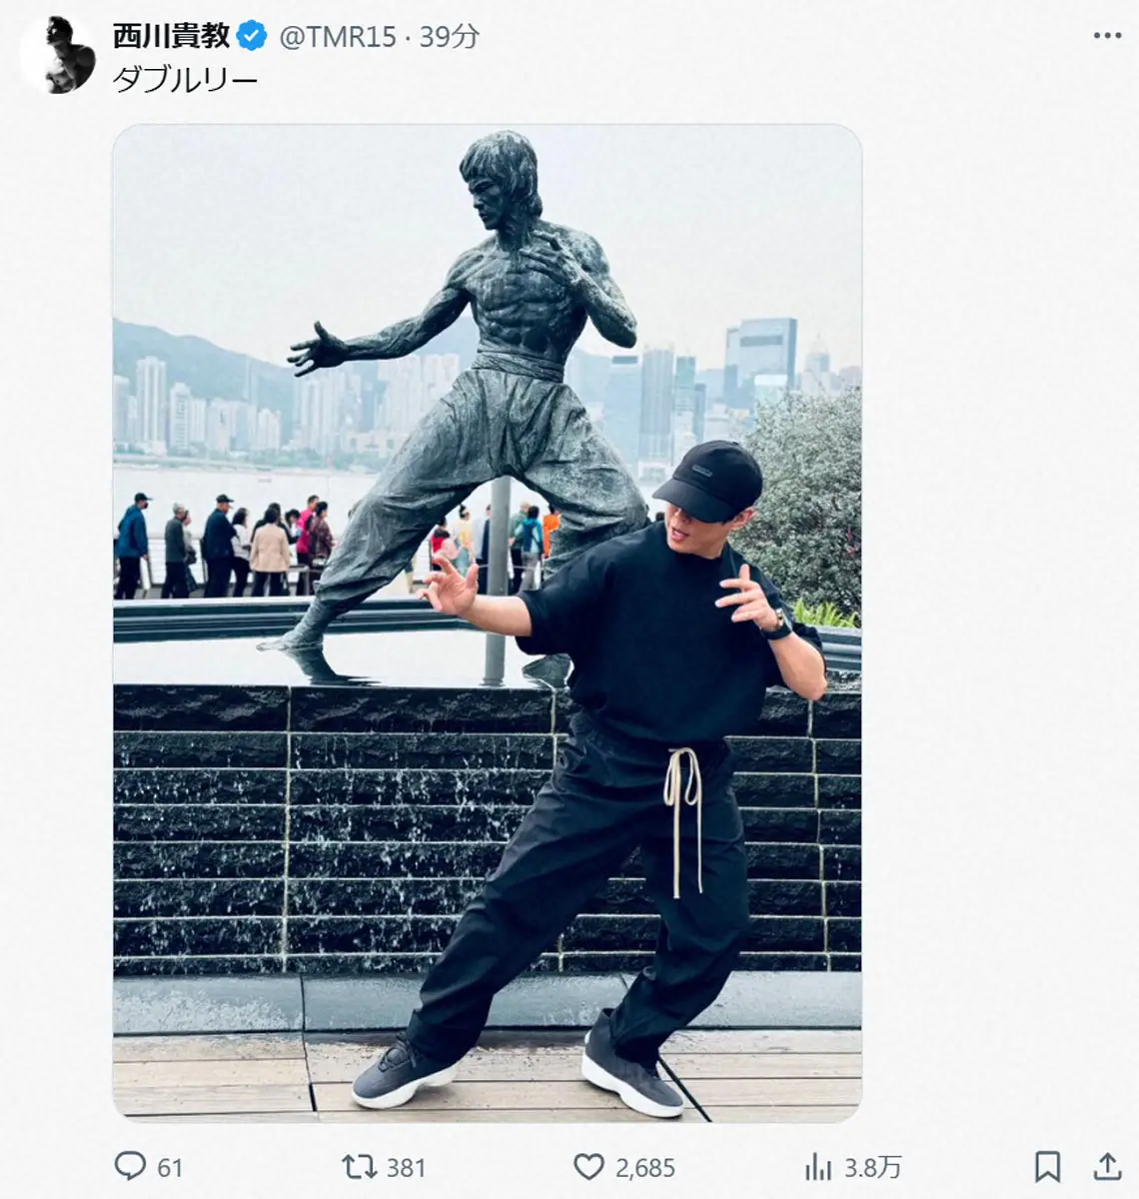
Task: Open the @TMR15 handle link
Action: [x=339, y=37]
